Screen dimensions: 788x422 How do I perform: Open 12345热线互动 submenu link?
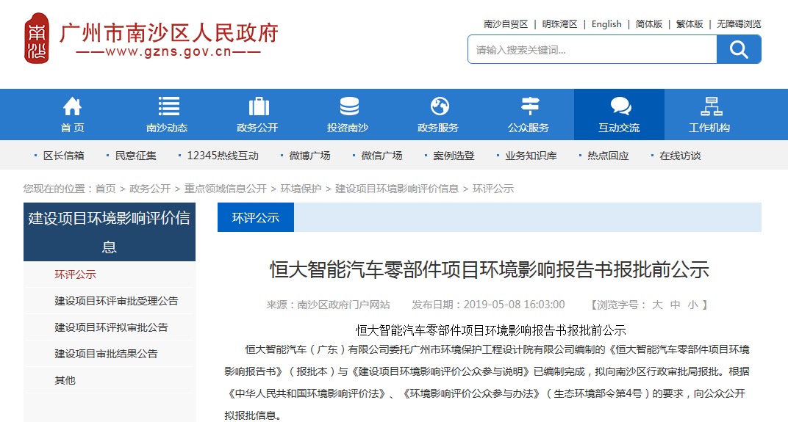223,156
